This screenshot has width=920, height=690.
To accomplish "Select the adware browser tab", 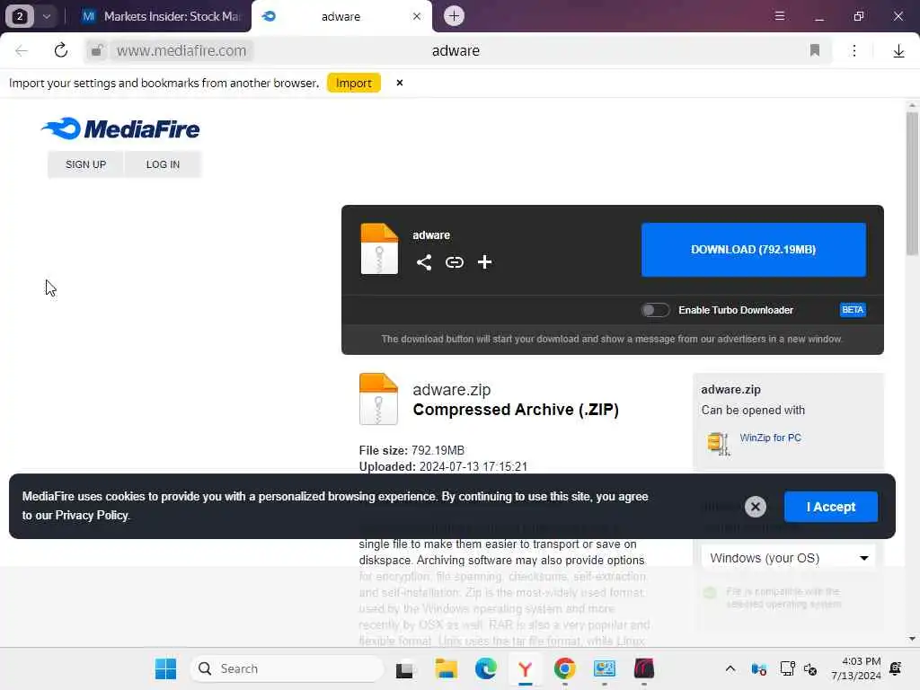I will coord(341,16).
